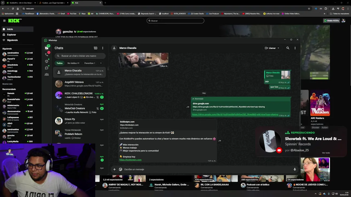Open Todos los marcadores folder

339,14
